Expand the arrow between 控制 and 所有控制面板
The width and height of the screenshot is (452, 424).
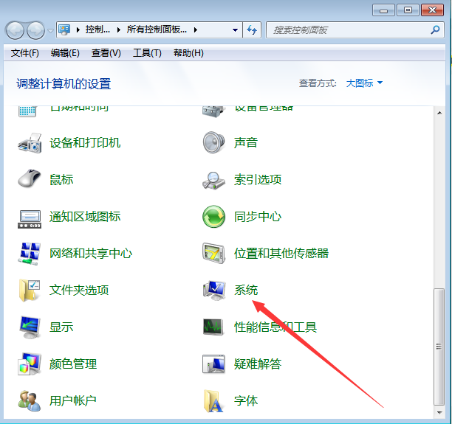(118, 29)
